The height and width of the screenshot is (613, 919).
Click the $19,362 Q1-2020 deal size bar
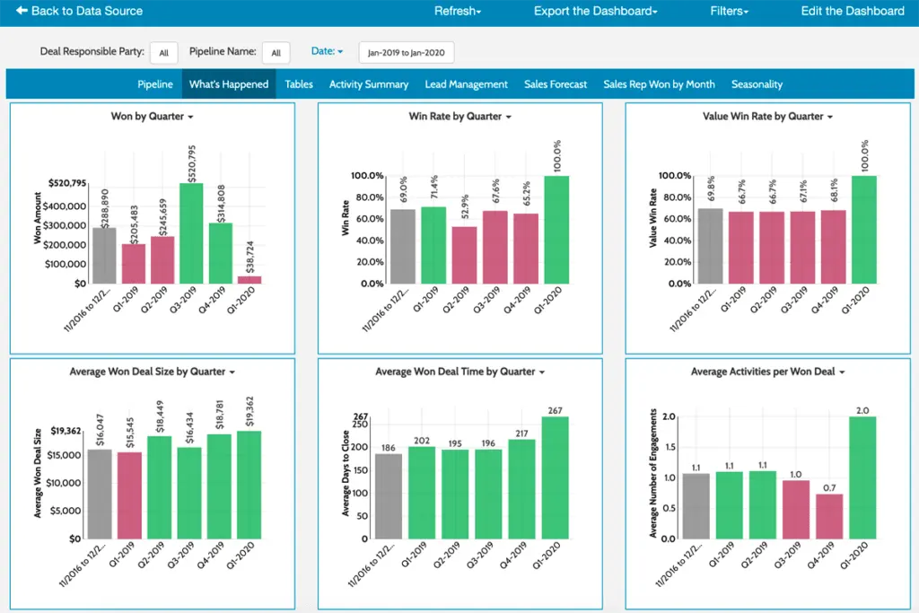tap(249, 485)
